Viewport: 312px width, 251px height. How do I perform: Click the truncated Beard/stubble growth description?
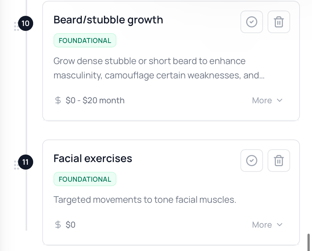pos(158,68)
